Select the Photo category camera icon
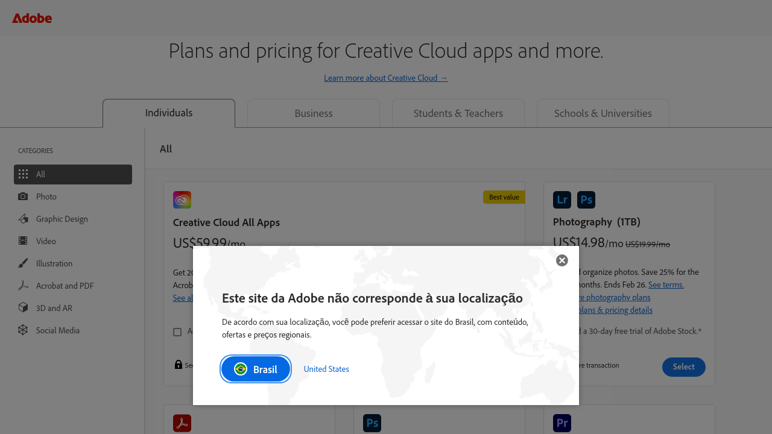 23,197
